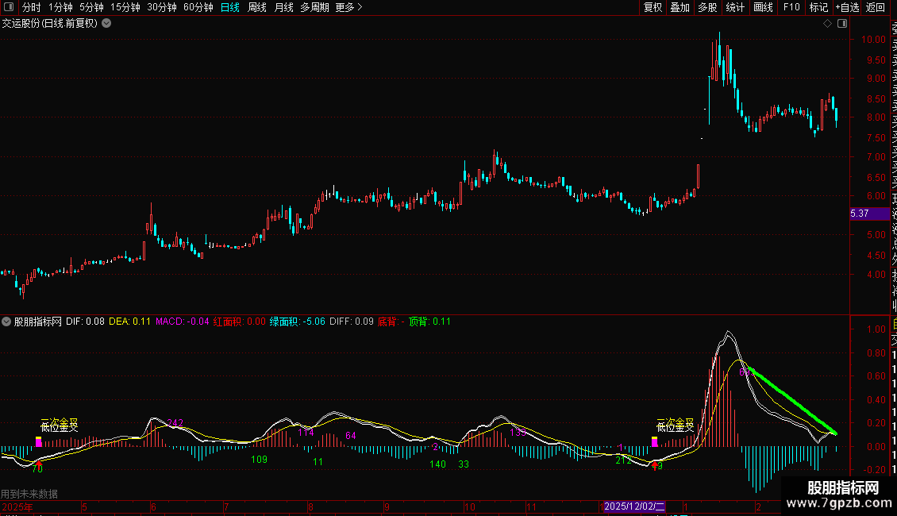Select the 5分钟 period
Image resolution: width=897 pixels, height=516 pixels.
point(91,7)
